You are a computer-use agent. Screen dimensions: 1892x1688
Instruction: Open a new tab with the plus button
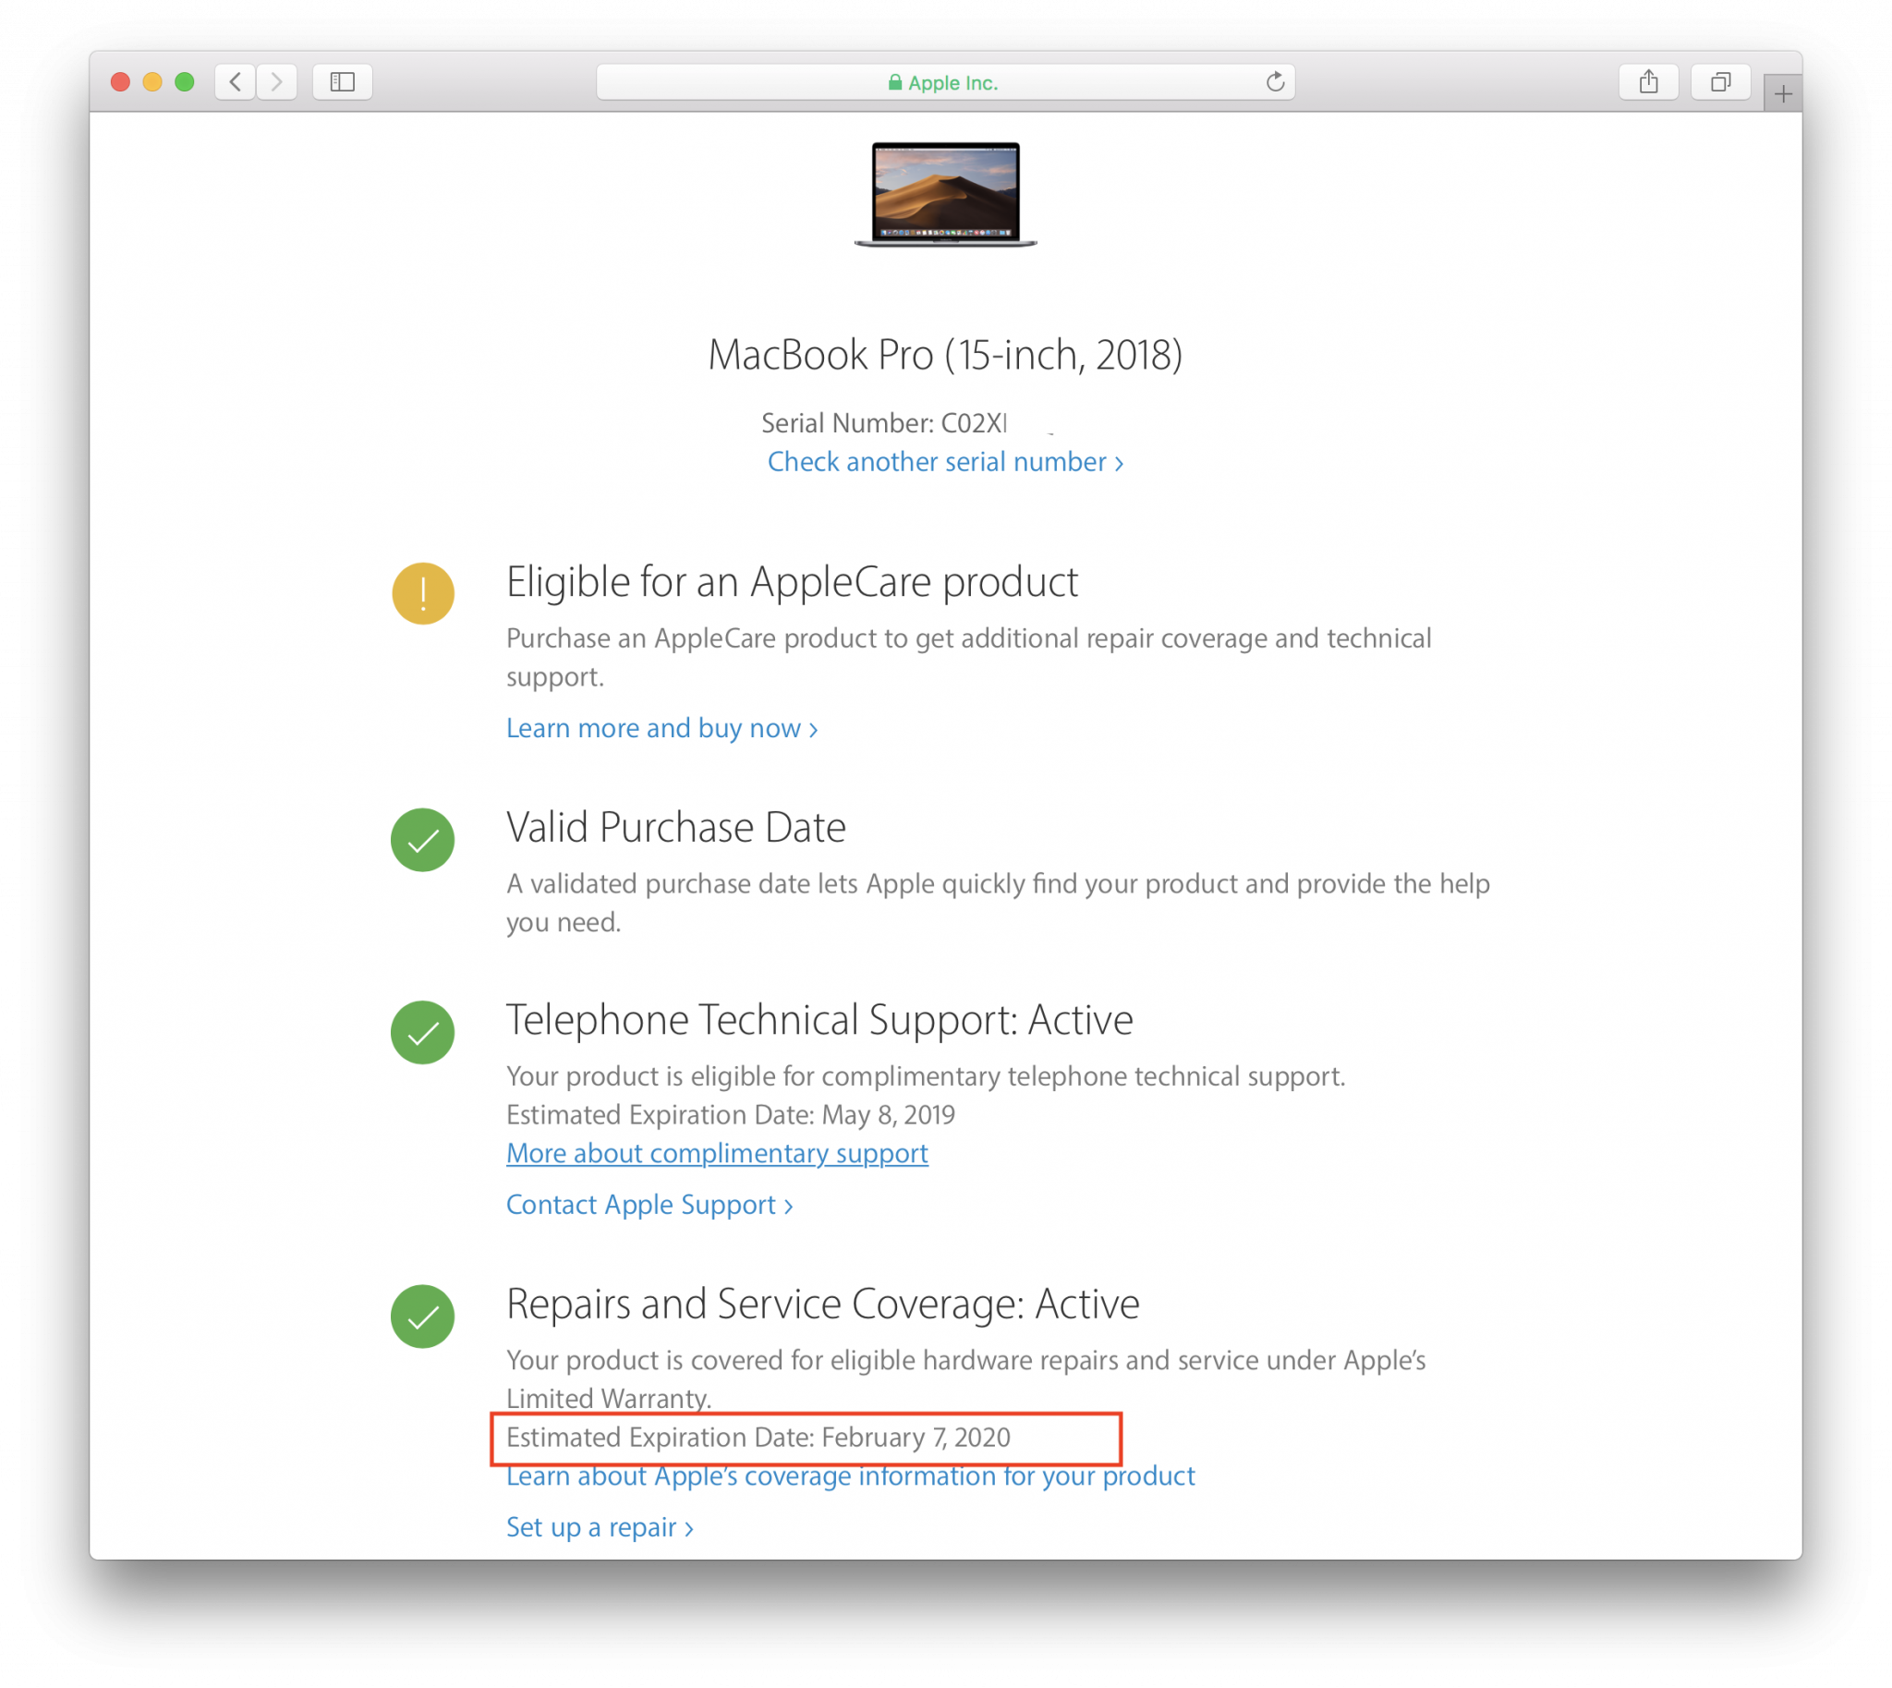(x=1783, y=93)
